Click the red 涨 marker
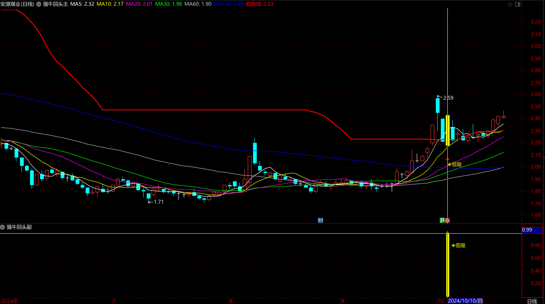This screenshot has height=304, width=545. coord(447,220)
